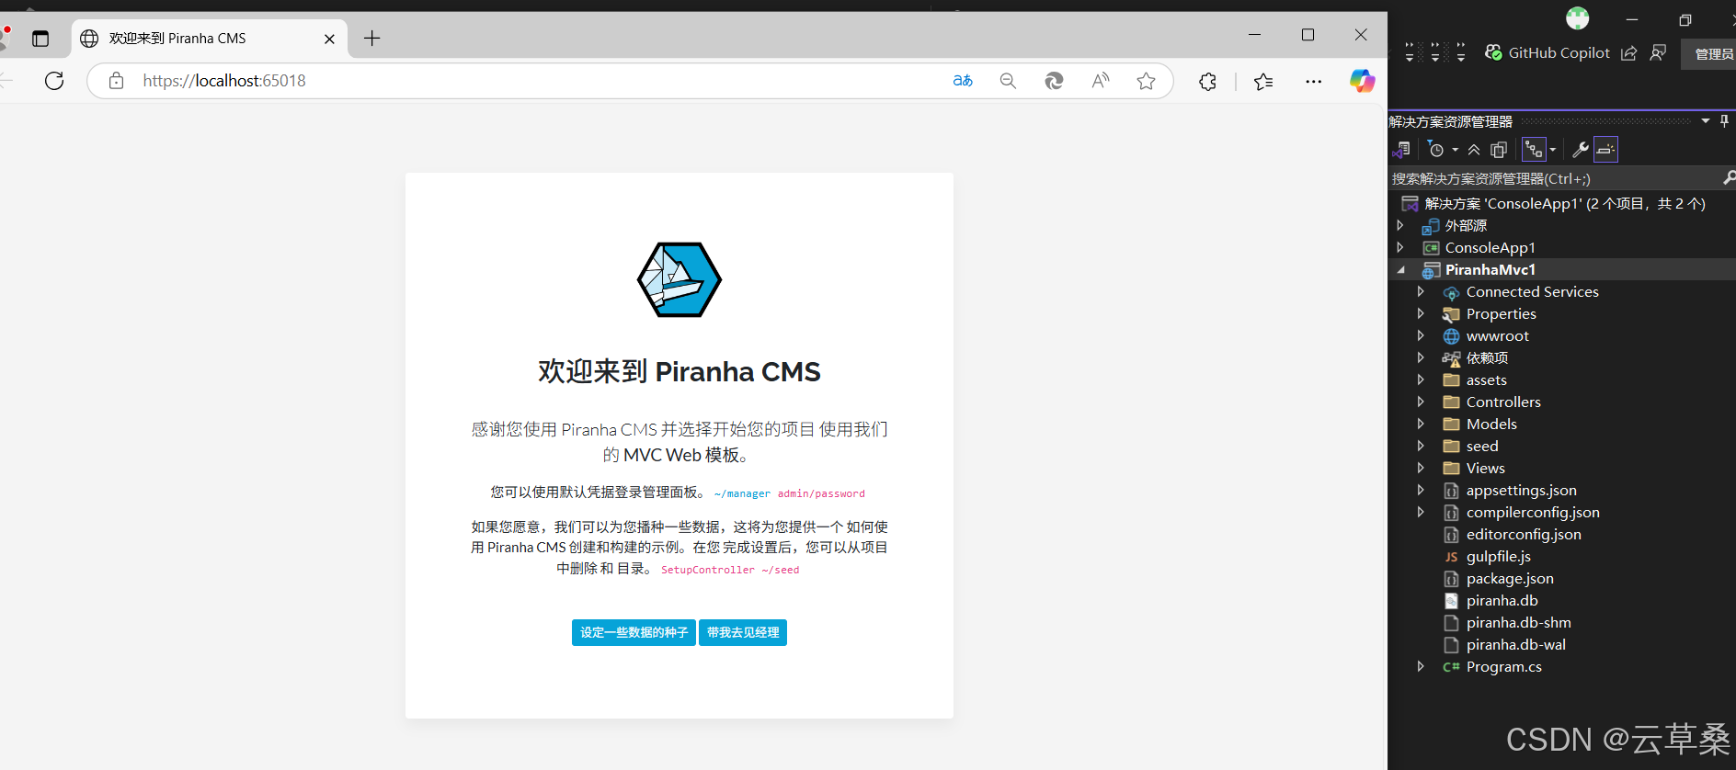Open Properties wrench in Solution Explorer
This screenshot has width=1736, height=770.
click(x=1581, y=150)
